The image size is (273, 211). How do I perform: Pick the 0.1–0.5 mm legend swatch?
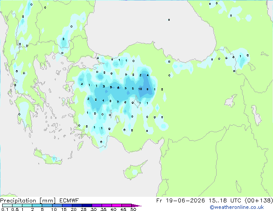pos(7,205)
